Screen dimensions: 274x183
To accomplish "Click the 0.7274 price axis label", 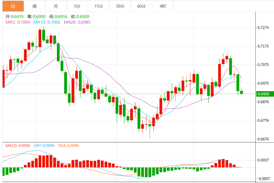I will pyautogui.click(x=263, y=27).
